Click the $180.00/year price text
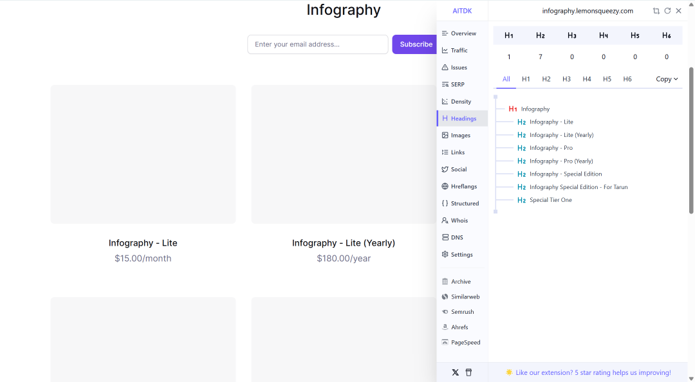Screen dimensions: 695x382 pyautogui.click(x=344, y=259)
